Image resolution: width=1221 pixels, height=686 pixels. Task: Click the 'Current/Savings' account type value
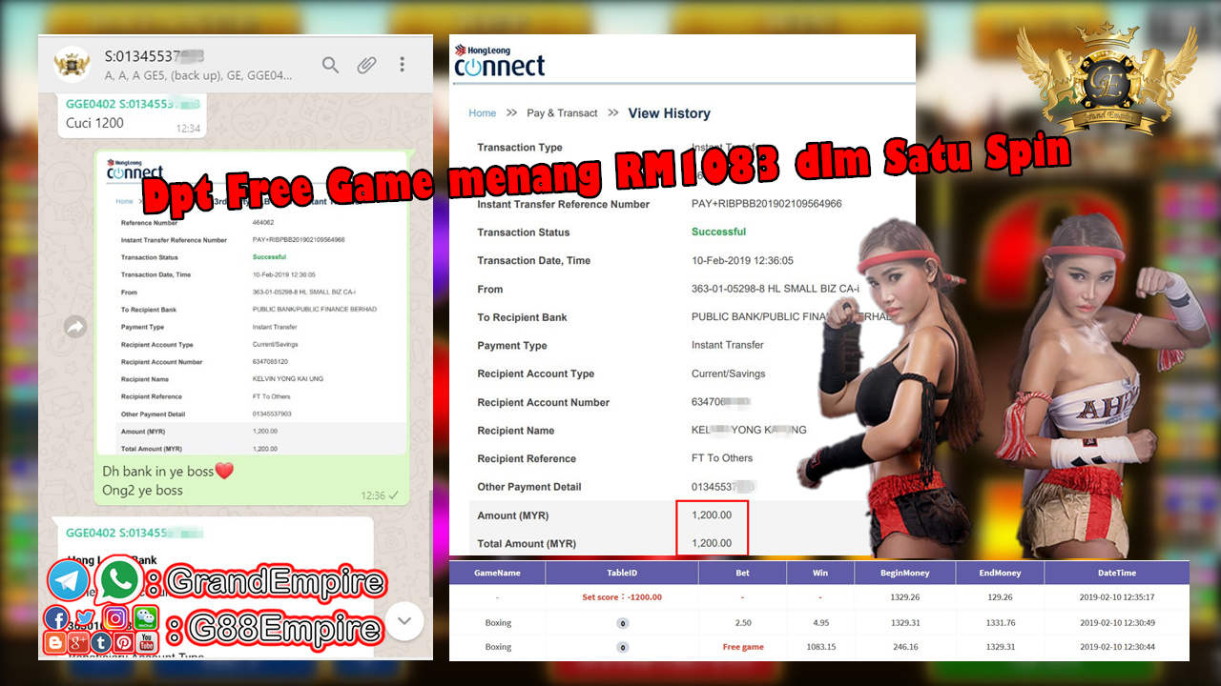tap(728, 373)
